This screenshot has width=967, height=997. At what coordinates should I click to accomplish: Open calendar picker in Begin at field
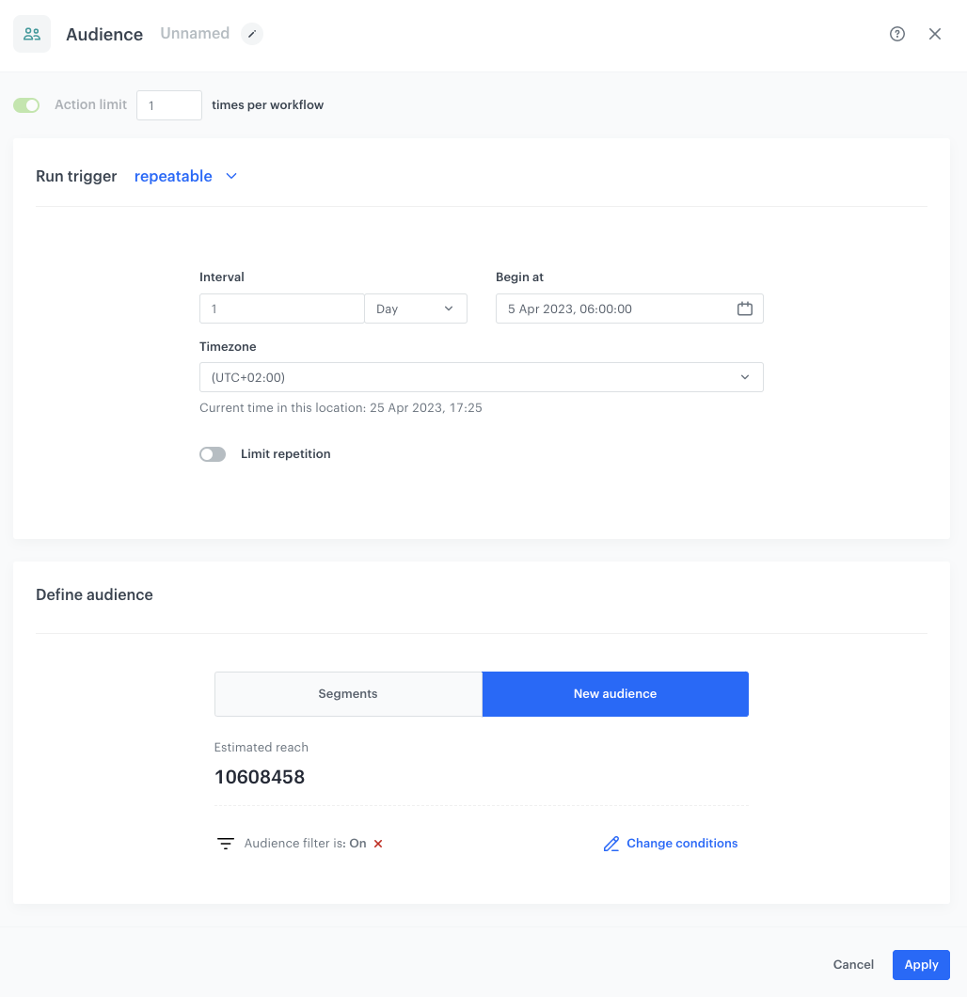[744, 309]
